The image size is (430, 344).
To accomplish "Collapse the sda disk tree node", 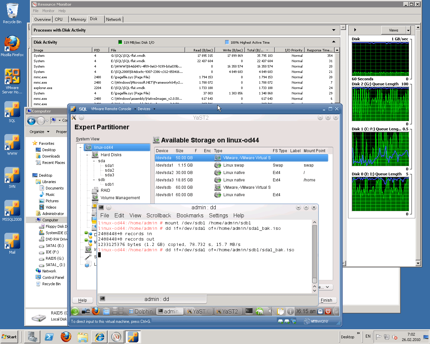I will click(94, 161).
